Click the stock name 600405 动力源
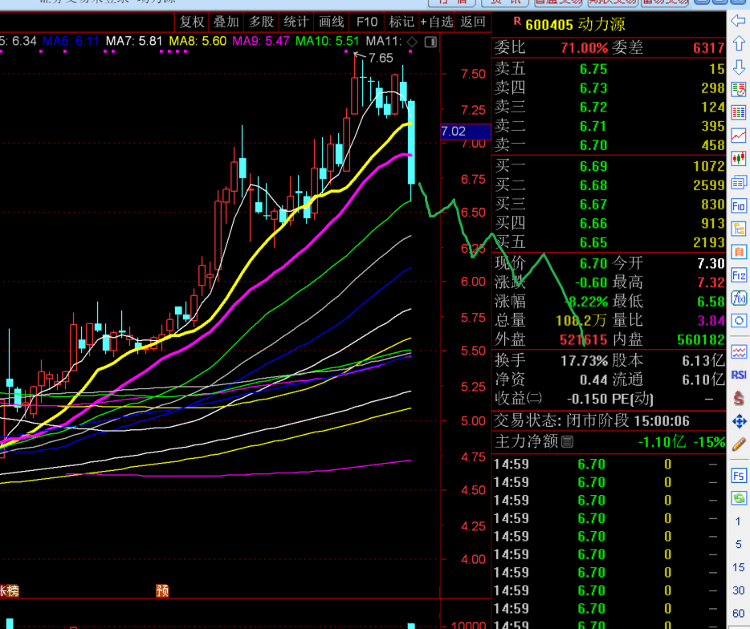Viewport: 750px width, 629px height. coord(575,24)
